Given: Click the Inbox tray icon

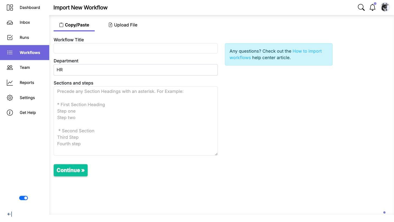Looking at the screenshot, I should tap(10, 22).
